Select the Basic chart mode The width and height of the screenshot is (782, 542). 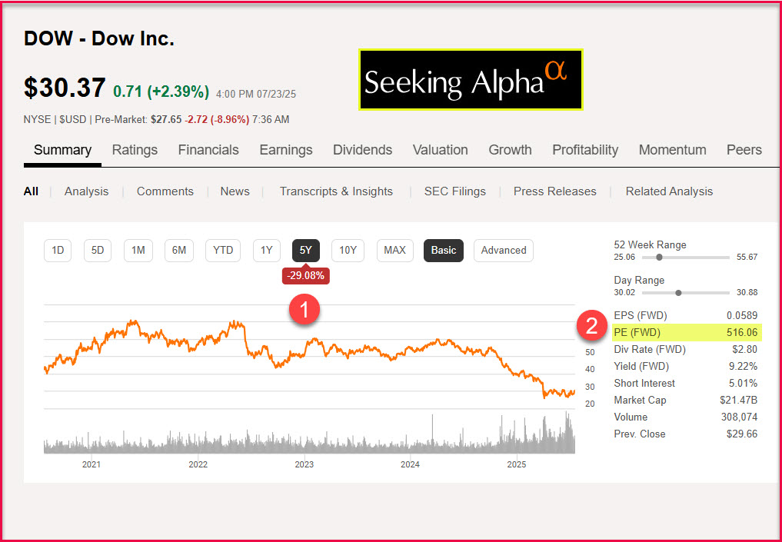point(444,250)
